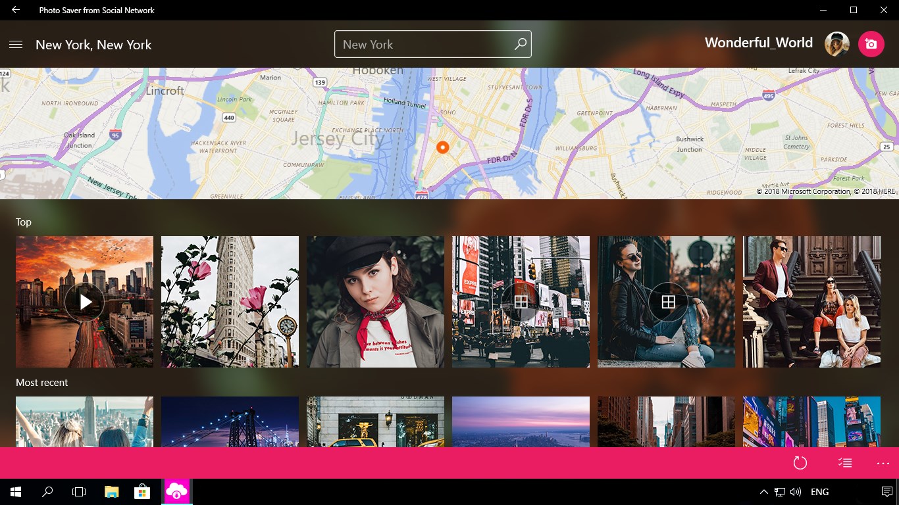
Task: Open the more options ellipsis menu
Action: click(x=883, y=463)
